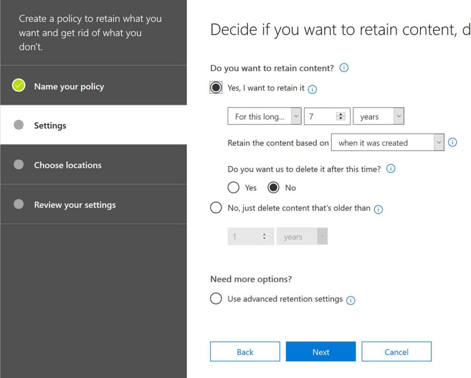Click info icon beside 'just delete content that's older than'
Screen dimensions: 471x378
378,209
